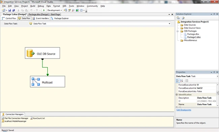Screen dimensions: 219x132
Task: Click the Cut icon in toolbar
Action: pos(18,10)
